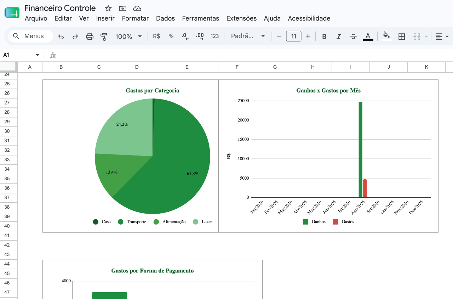
Task: Click the green Ganhos bar for Ago/2026
Action: click(x=361, y=149)
